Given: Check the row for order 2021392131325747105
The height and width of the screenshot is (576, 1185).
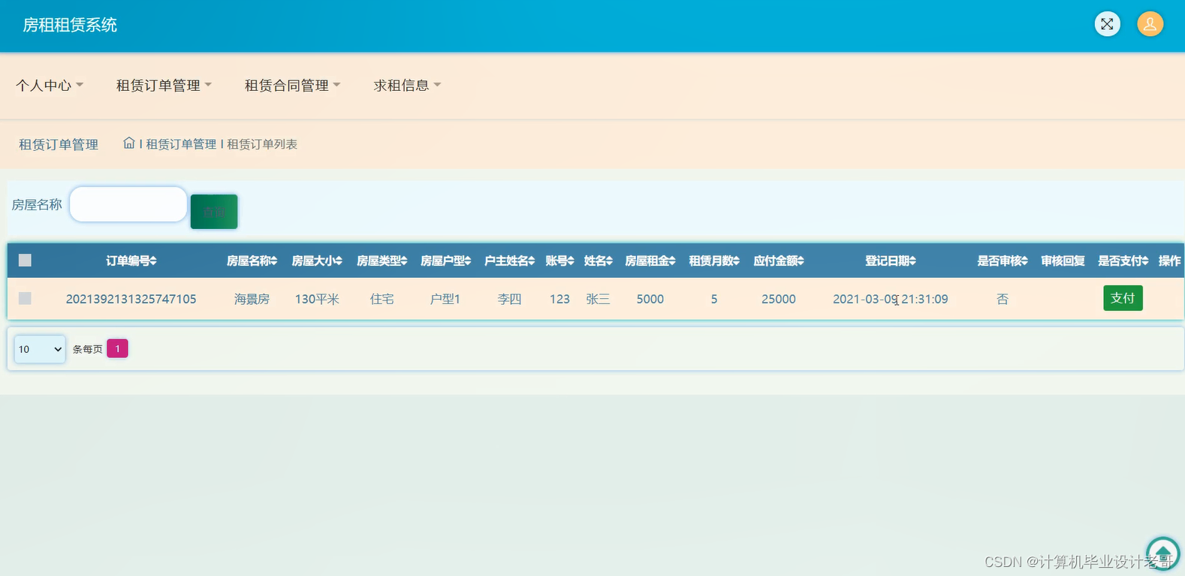Looking at the screenshot, I should (25, 298).
